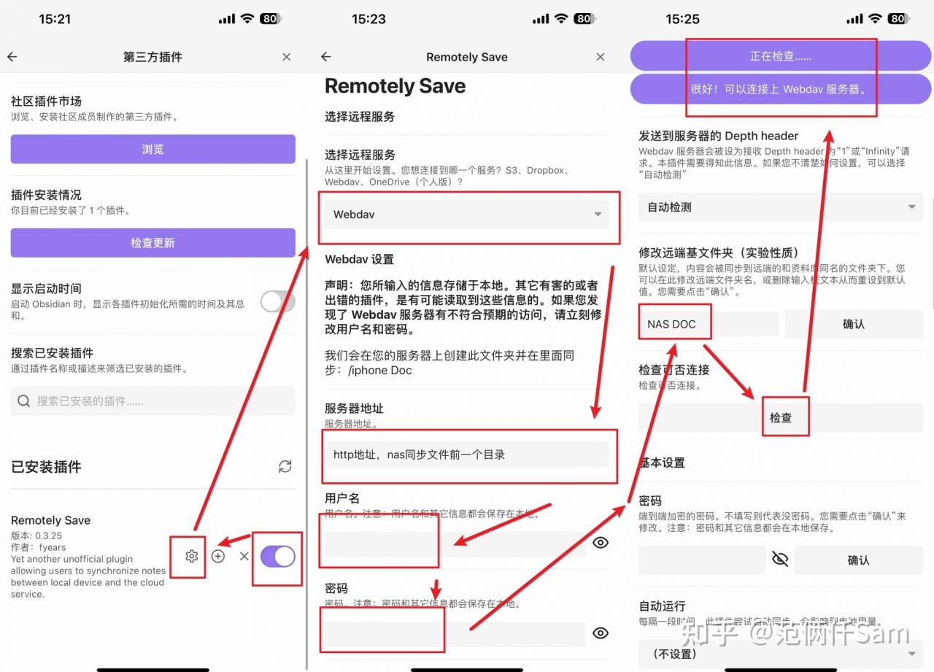Open Remotely Save plugin settings gear

click(192, 556)
